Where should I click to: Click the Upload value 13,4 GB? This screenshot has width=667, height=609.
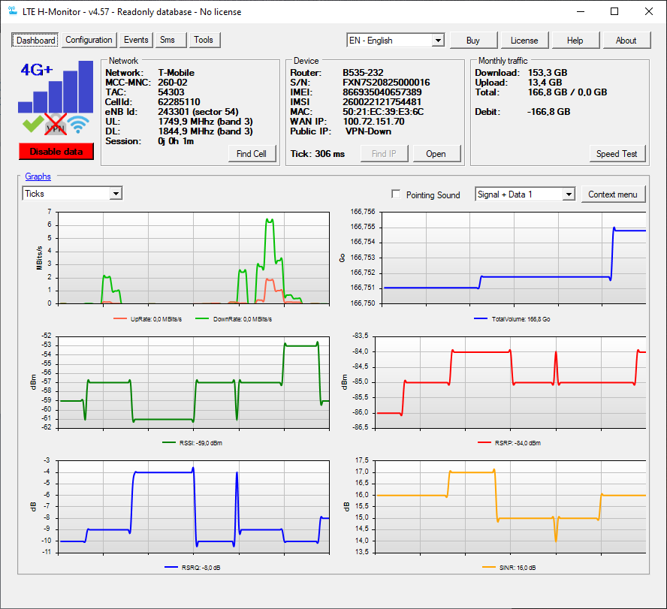click(x=545, y=83)
